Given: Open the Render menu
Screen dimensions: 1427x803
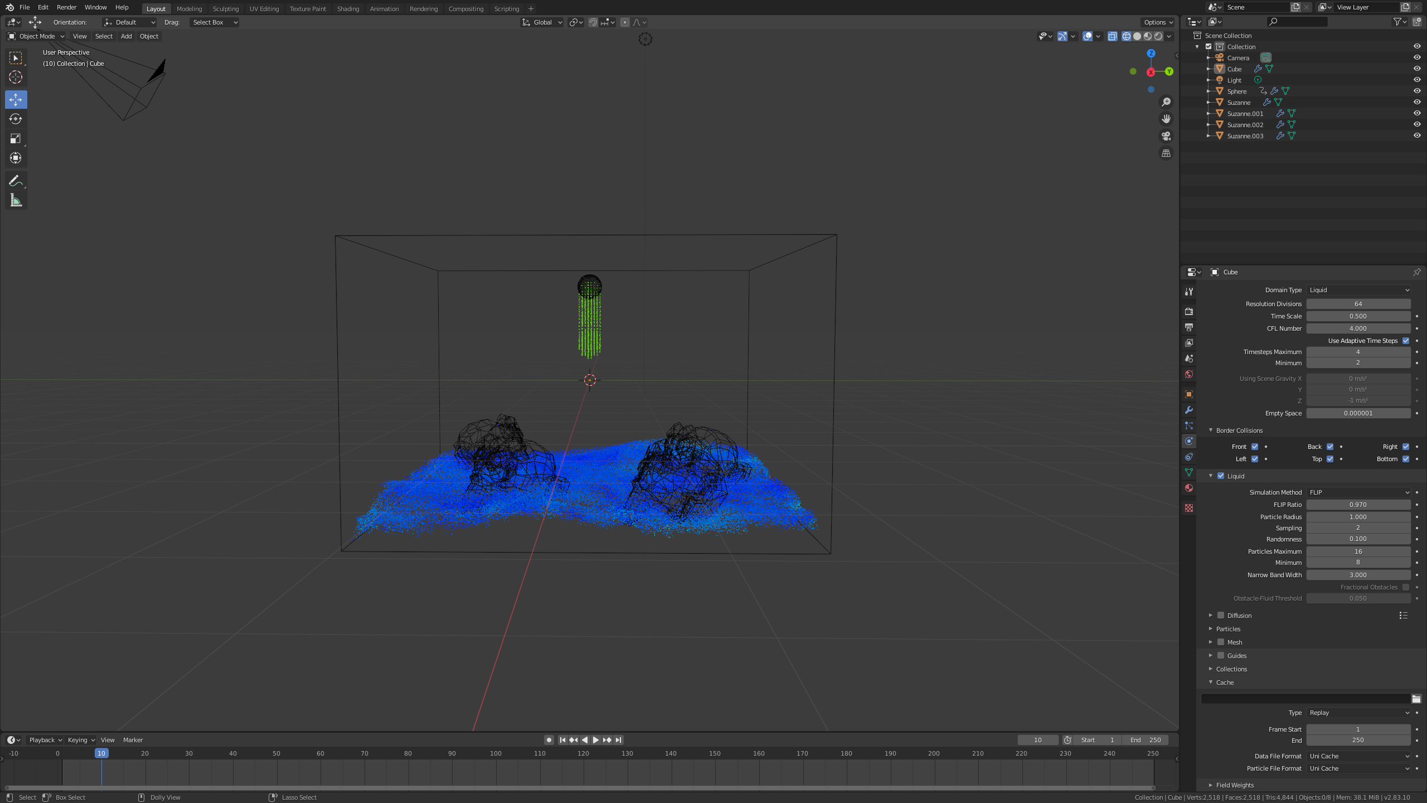Looking at the screenshot, I should click(66, 7).
